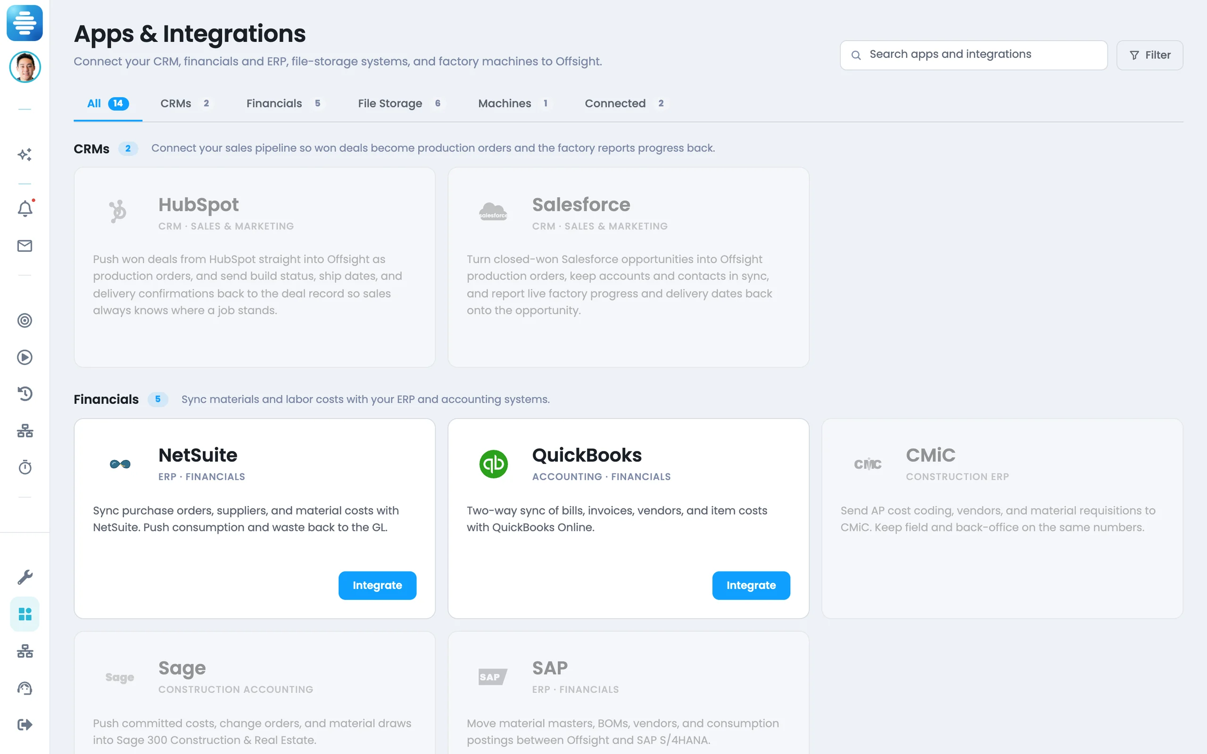Click the search magnifier icon

click(856, 55)
